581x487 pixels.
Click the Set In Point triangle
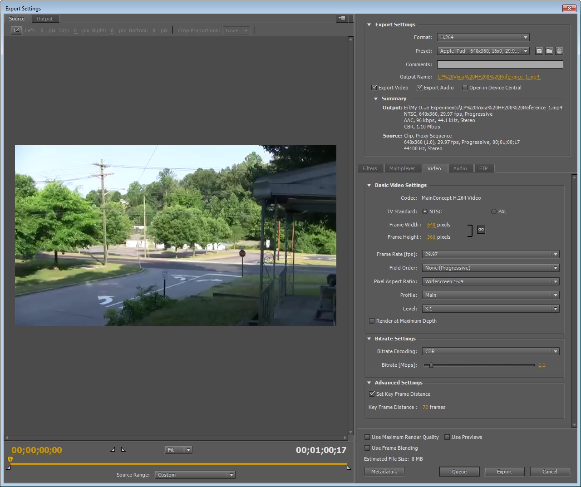[113, 450]
